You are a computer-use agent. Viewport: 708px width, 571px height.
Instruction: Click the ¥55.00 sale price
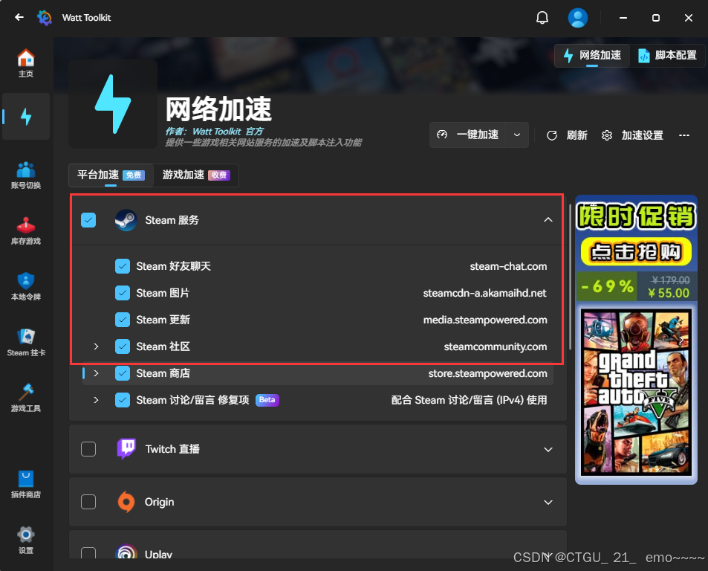(669, 293)
